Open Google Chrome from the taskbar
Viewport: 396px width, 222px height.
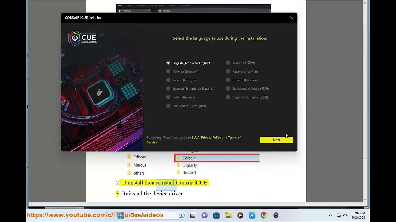click(x=264, y=215)
